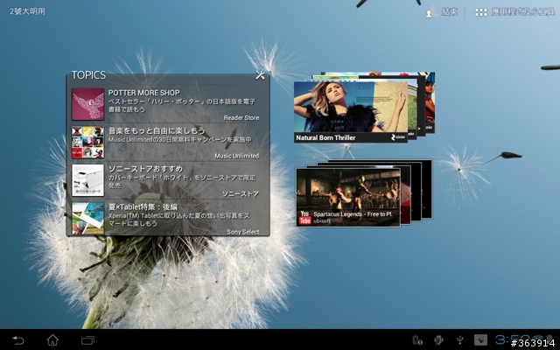
Task: Tap the USB connection status icon
Action: click(460, 340)
